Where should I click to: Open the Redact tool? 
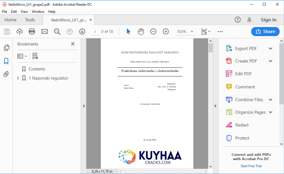(242, 125)
